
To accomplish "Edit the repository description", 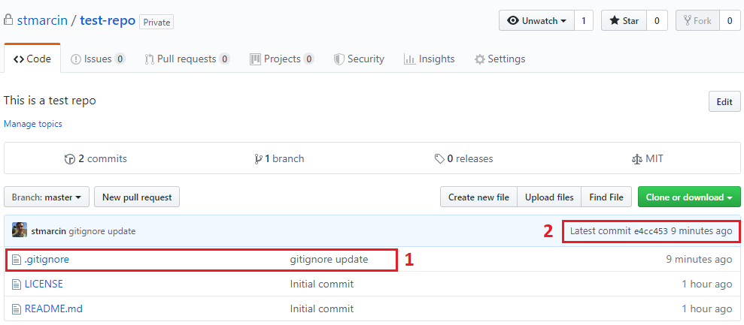I will pos(724,101).
